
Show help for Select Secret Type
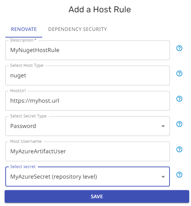tap(179, 124)
